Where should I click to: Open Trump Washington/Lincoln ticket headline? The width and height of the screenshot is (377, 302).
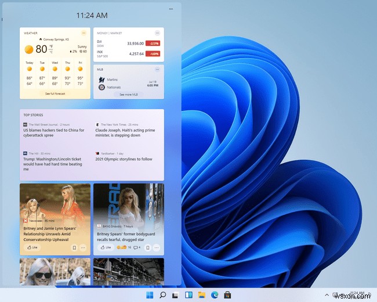click(53, 164)
